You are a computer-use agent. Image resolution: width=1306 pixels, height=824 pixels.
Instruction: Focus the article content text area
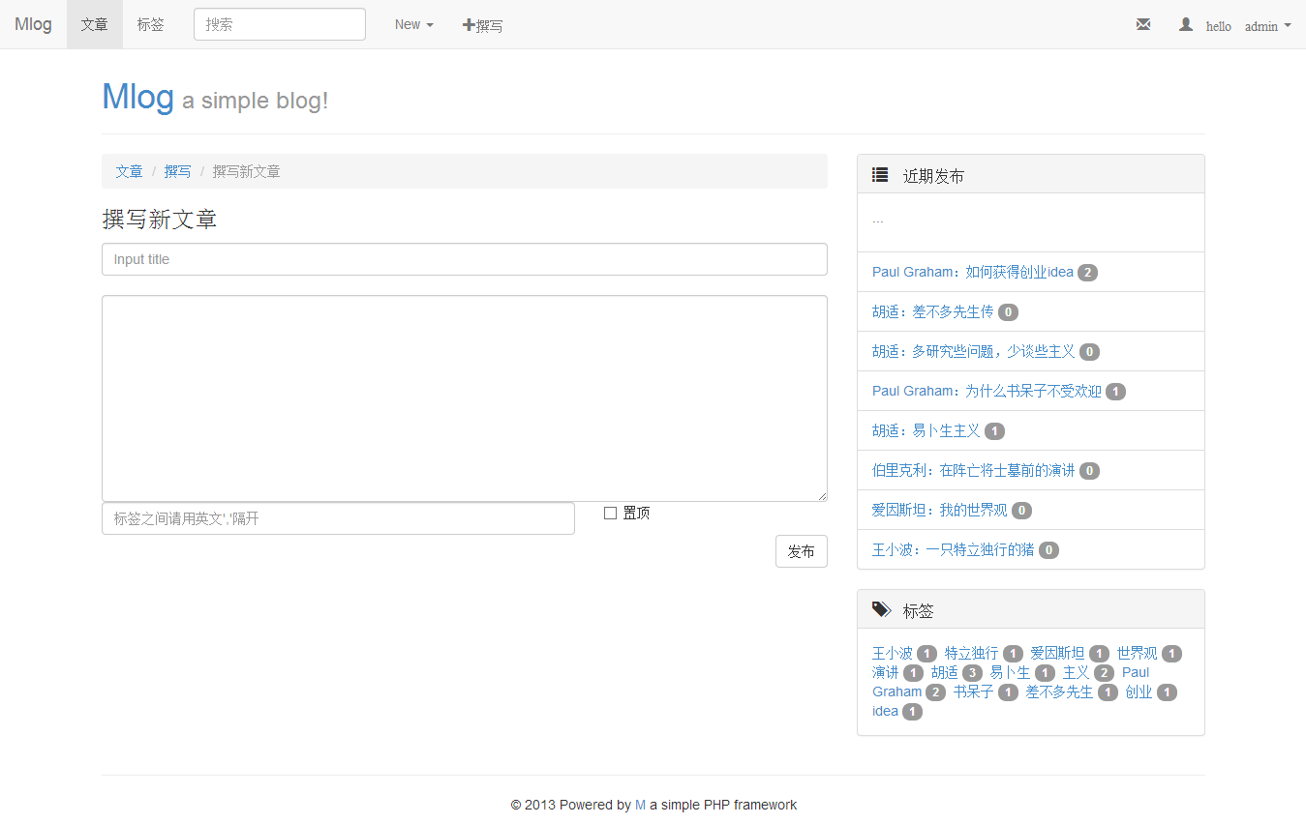click(464, 397)
